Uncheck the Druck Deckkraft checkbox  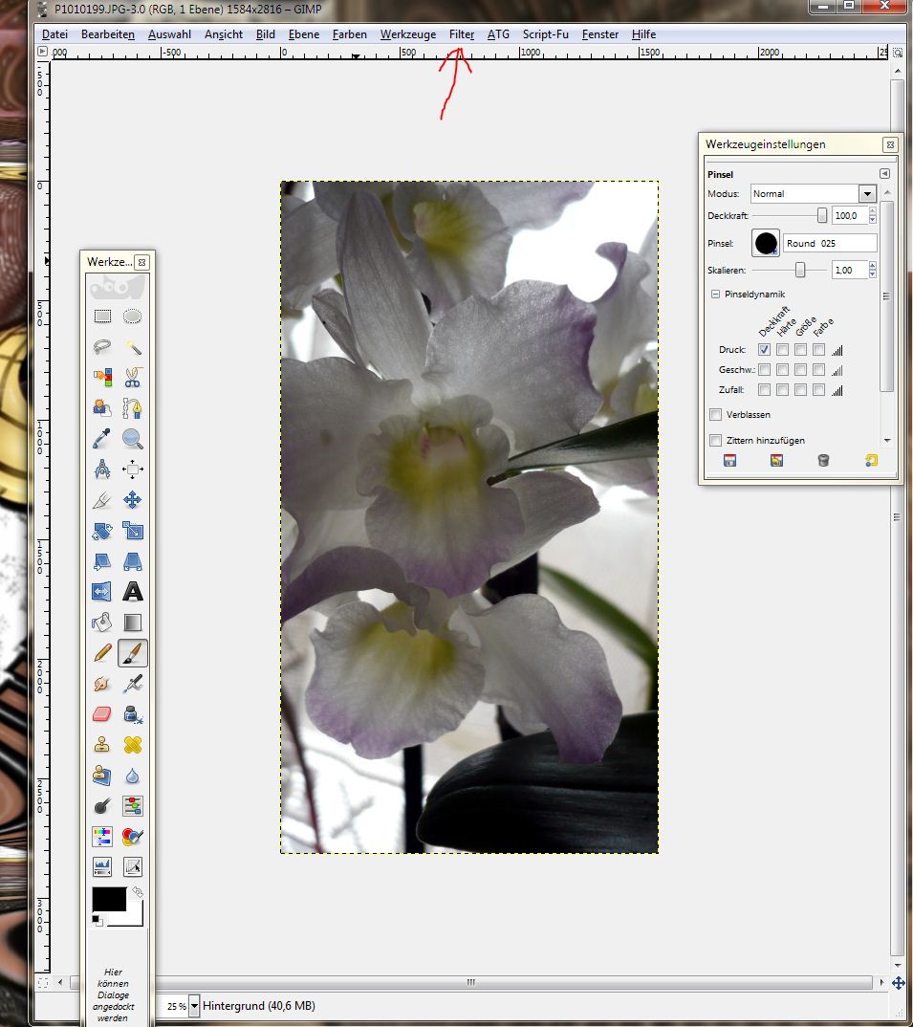point(764,350)
